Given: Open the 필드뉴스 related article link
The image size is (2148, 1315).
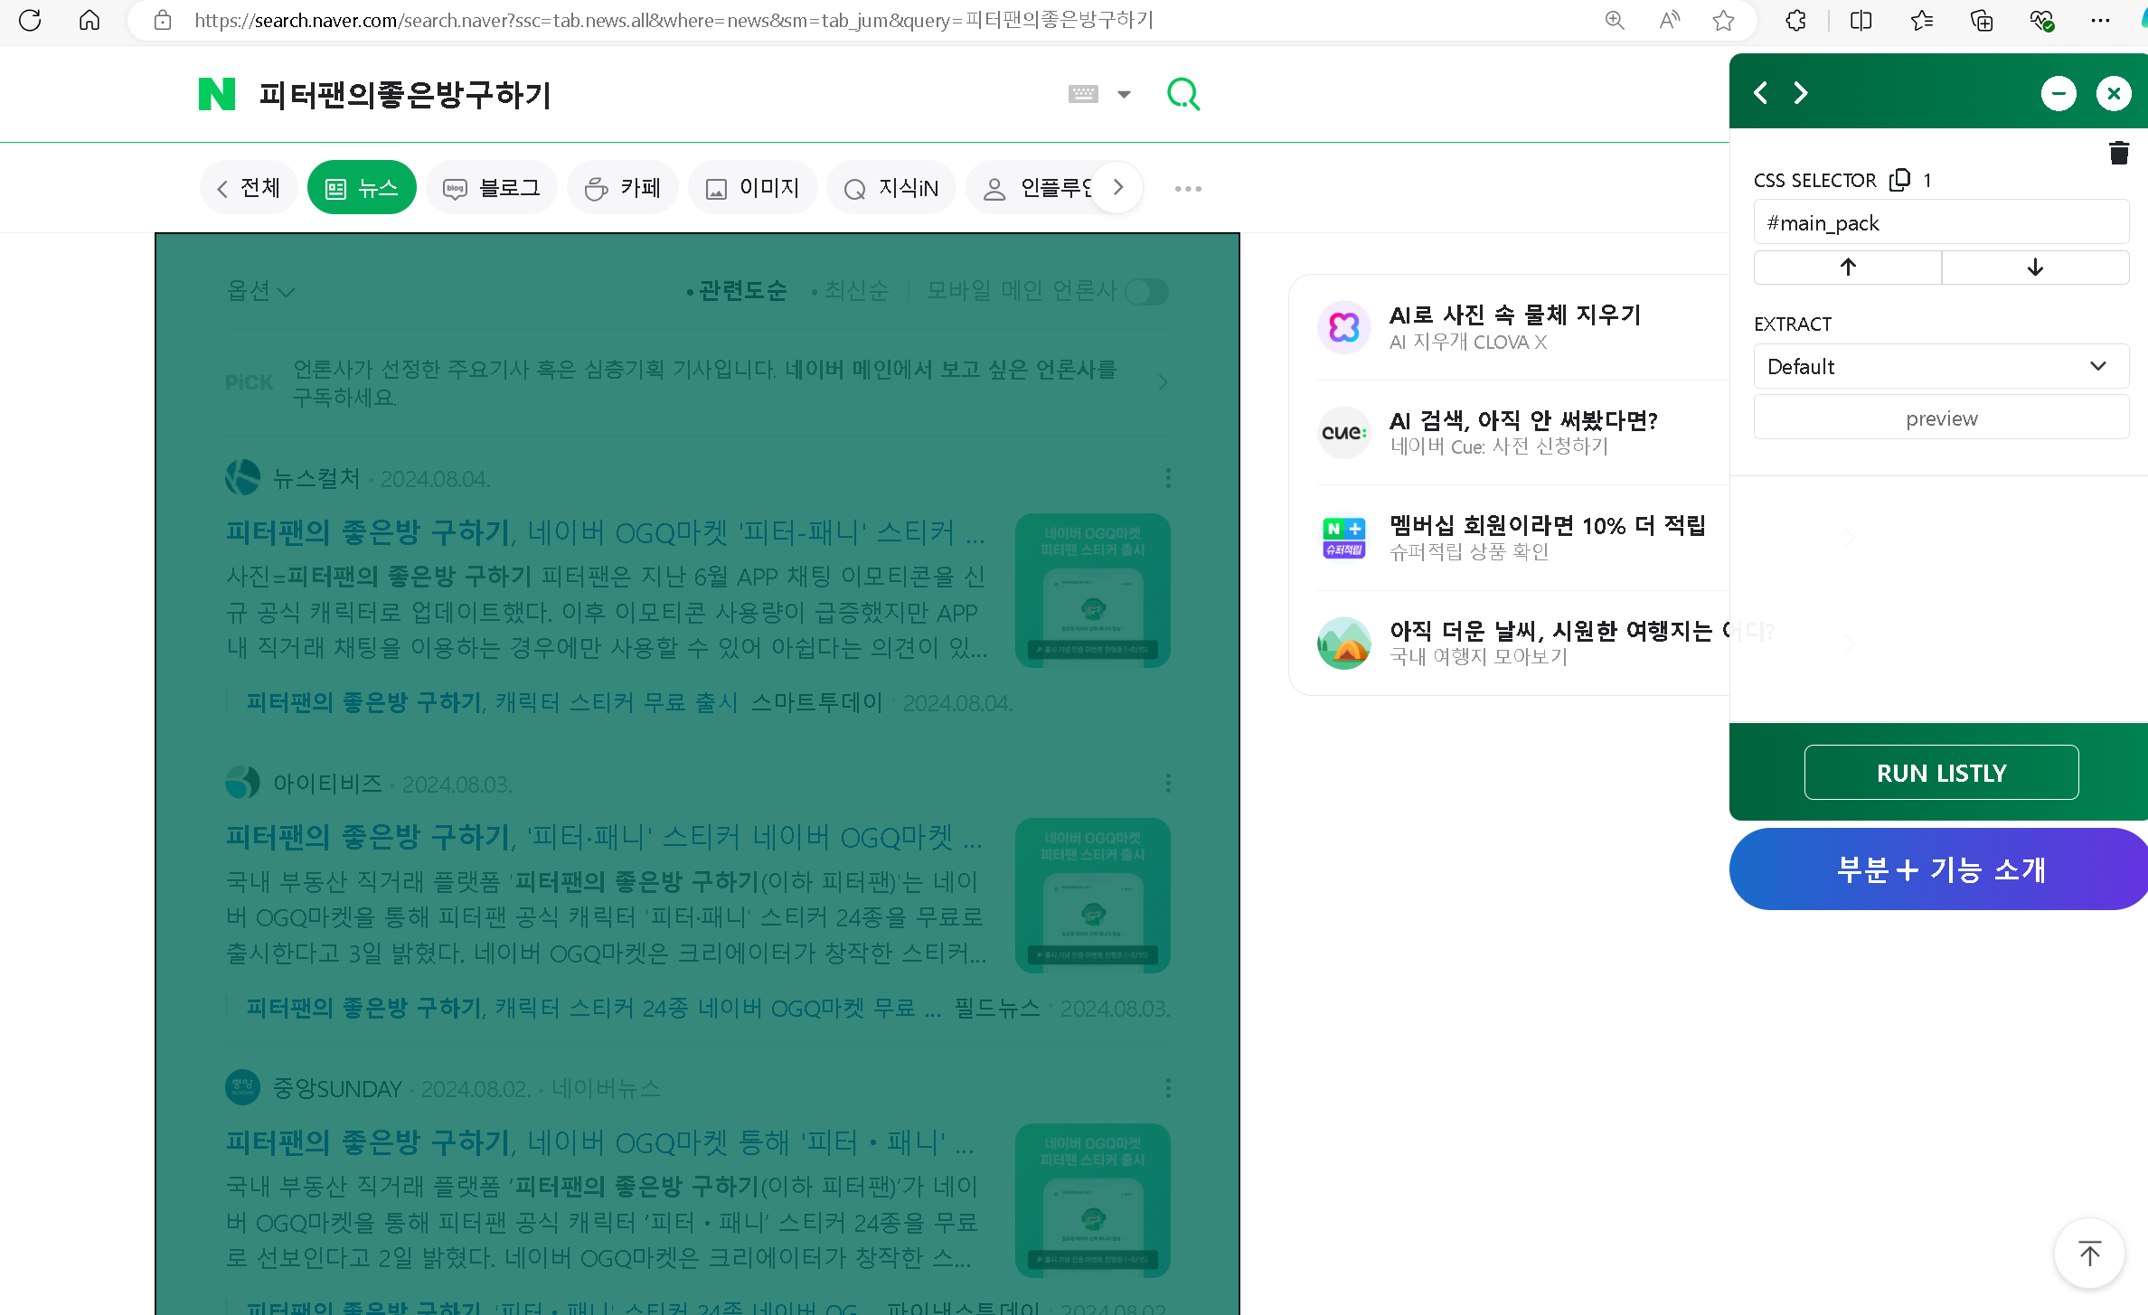Looking at the screenshot, I should [594, 1008].
